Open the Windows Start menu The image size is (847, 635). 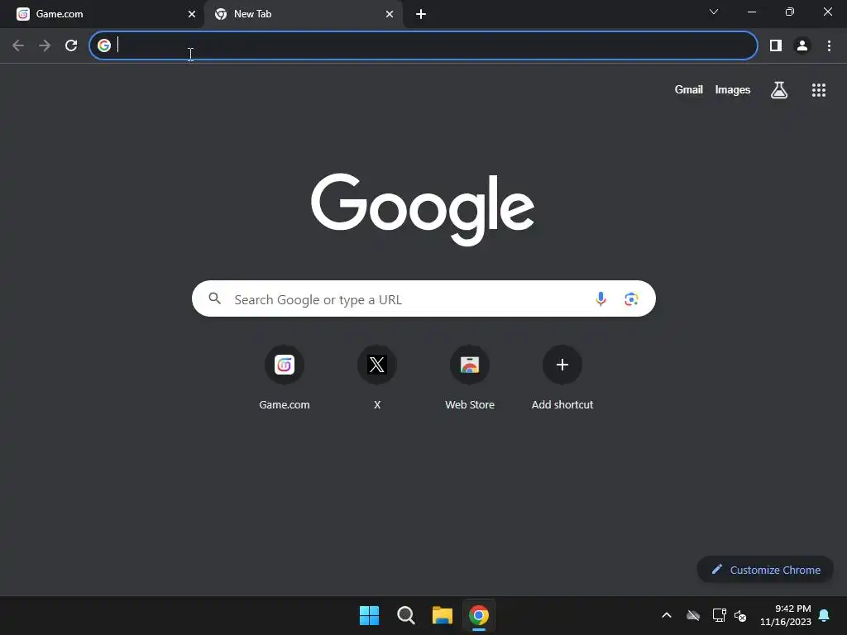click(370, 615)
